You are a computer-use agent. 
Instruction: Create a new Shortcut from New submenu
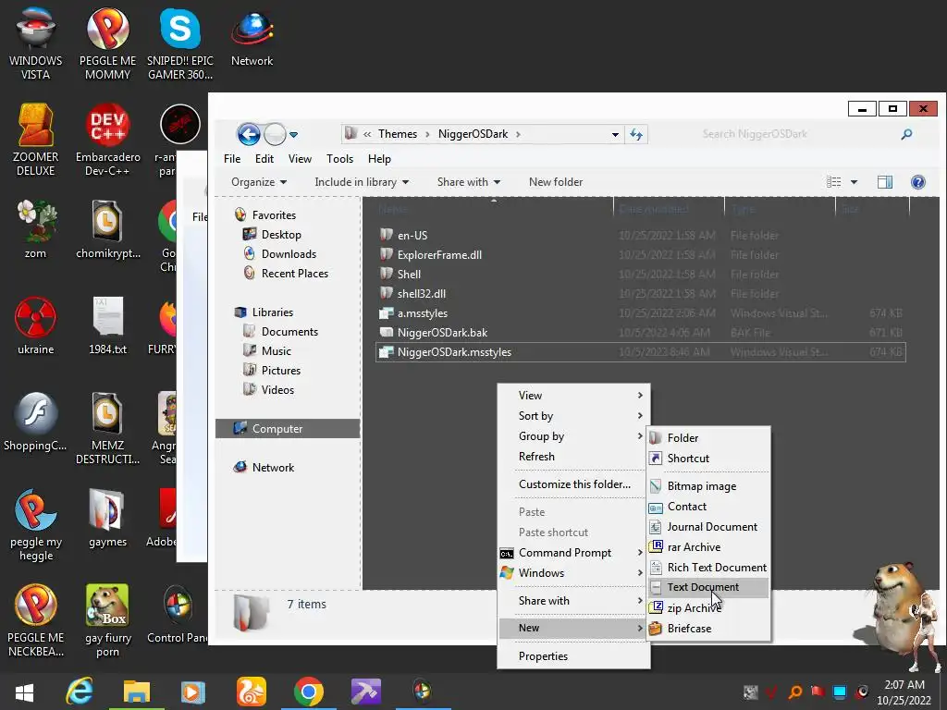[x=708, y=459]
